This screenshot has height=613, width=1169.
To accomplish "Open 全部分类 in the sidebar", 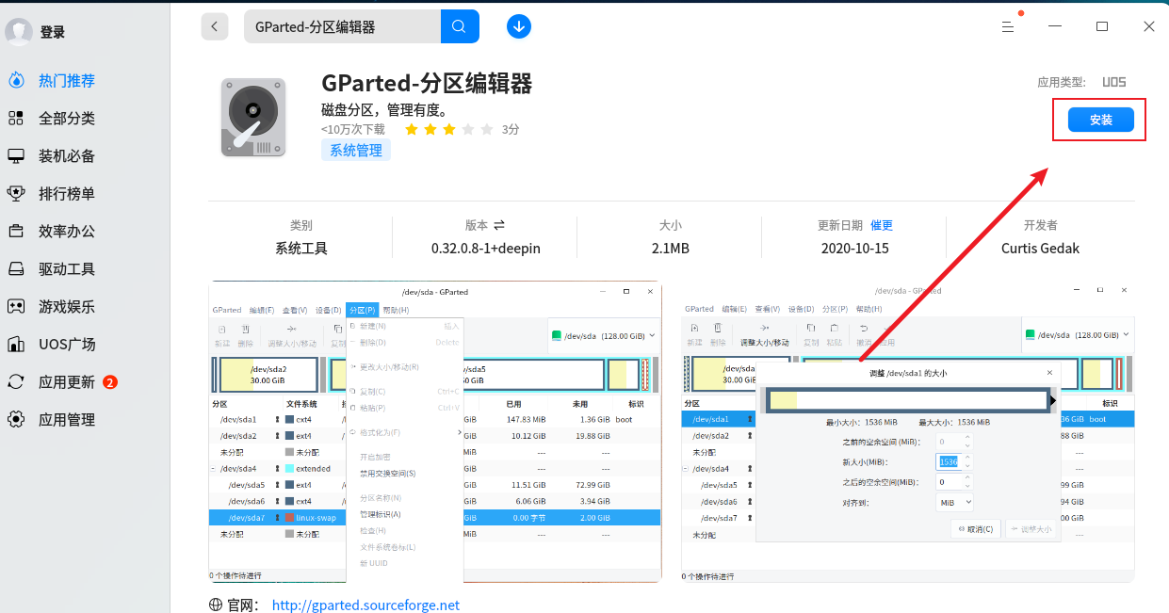I will (x=67, y=119).
